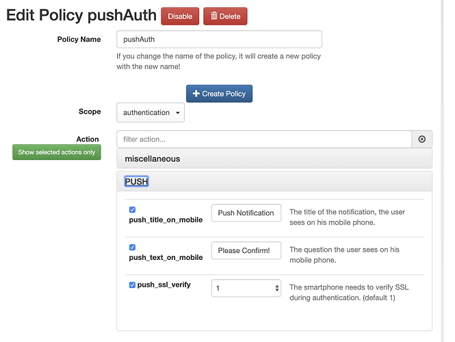Open the Scope authentication dropdown
Screen dimensions: 455x342
click(x=151, y=113)
